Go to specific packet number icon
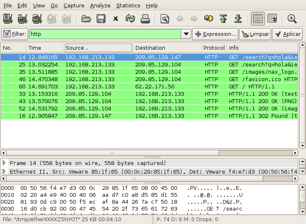306x224 pixels. (208, 18)
